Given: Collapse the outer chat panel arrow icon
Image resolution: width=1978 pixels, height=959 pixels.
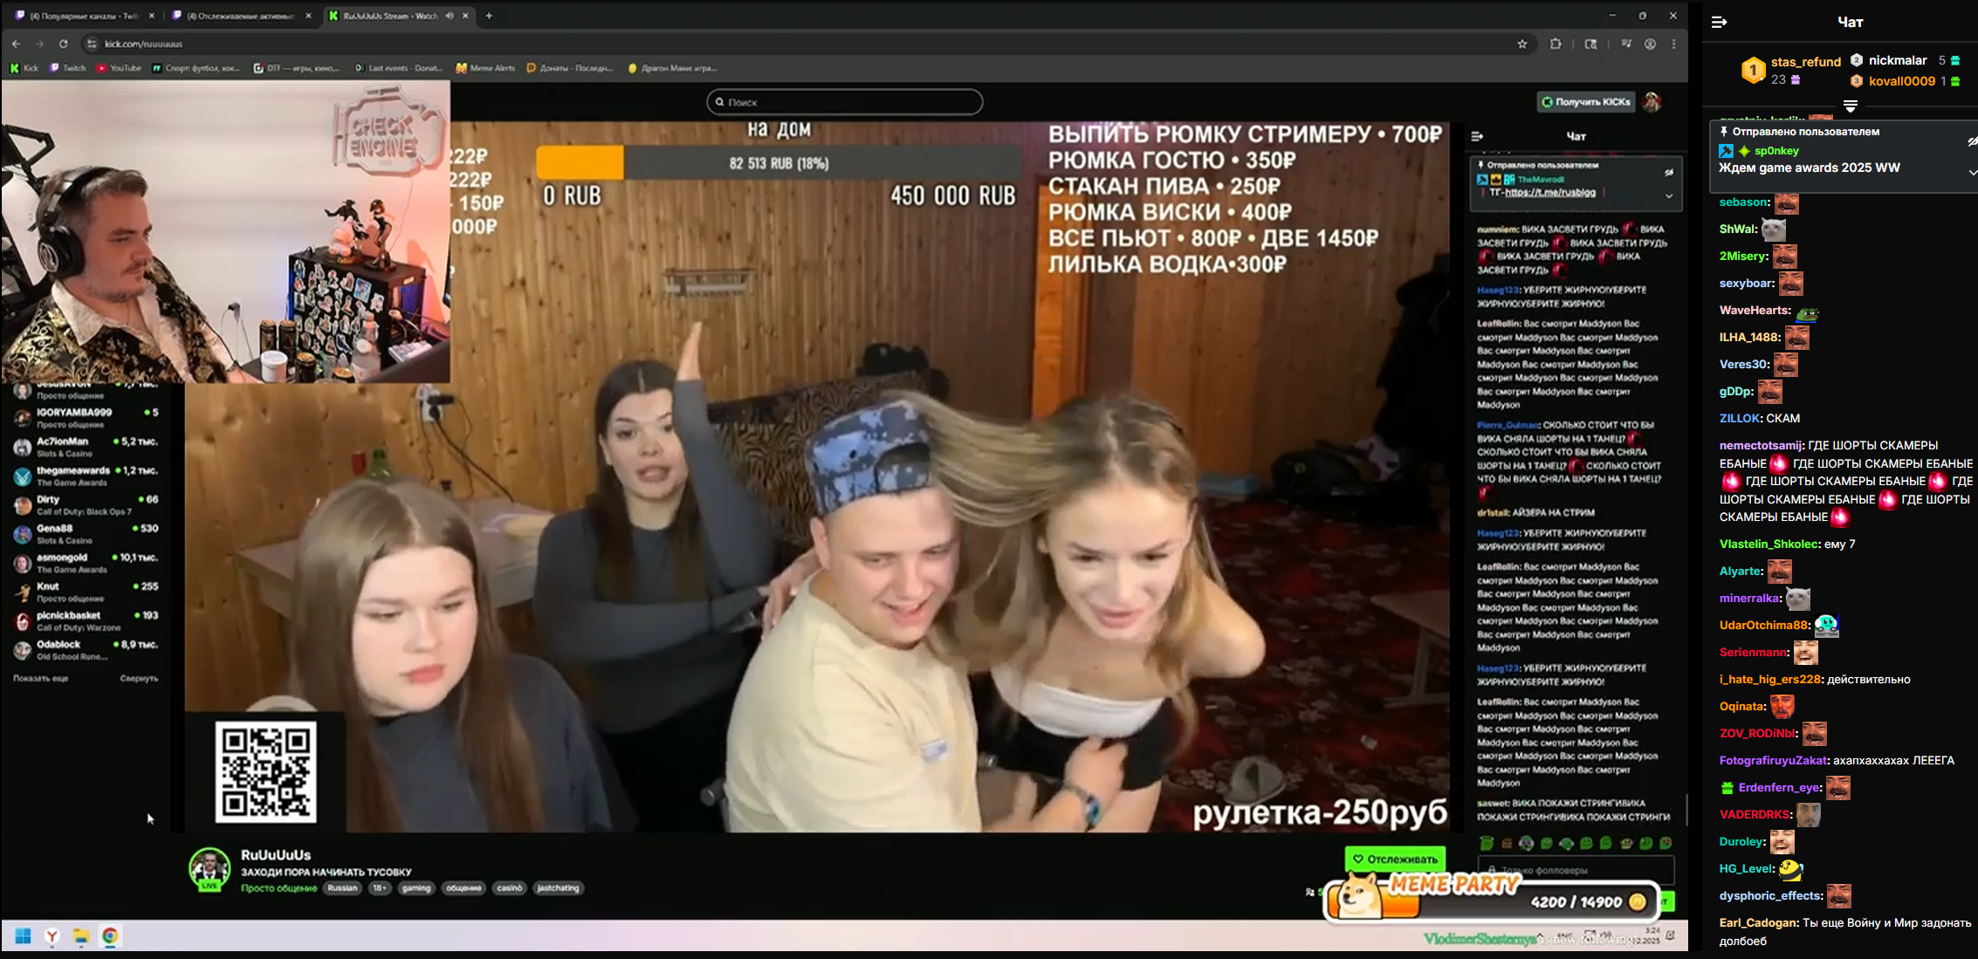Looking at the screenshot, I should coord(1719,23).
